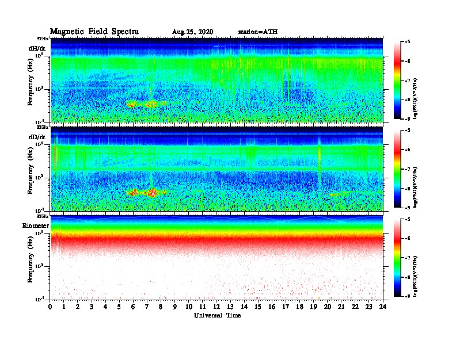This screenshot has height=352, width=456.
Task: Click the "dD/dt" panel label
Action: pos(37,137)
